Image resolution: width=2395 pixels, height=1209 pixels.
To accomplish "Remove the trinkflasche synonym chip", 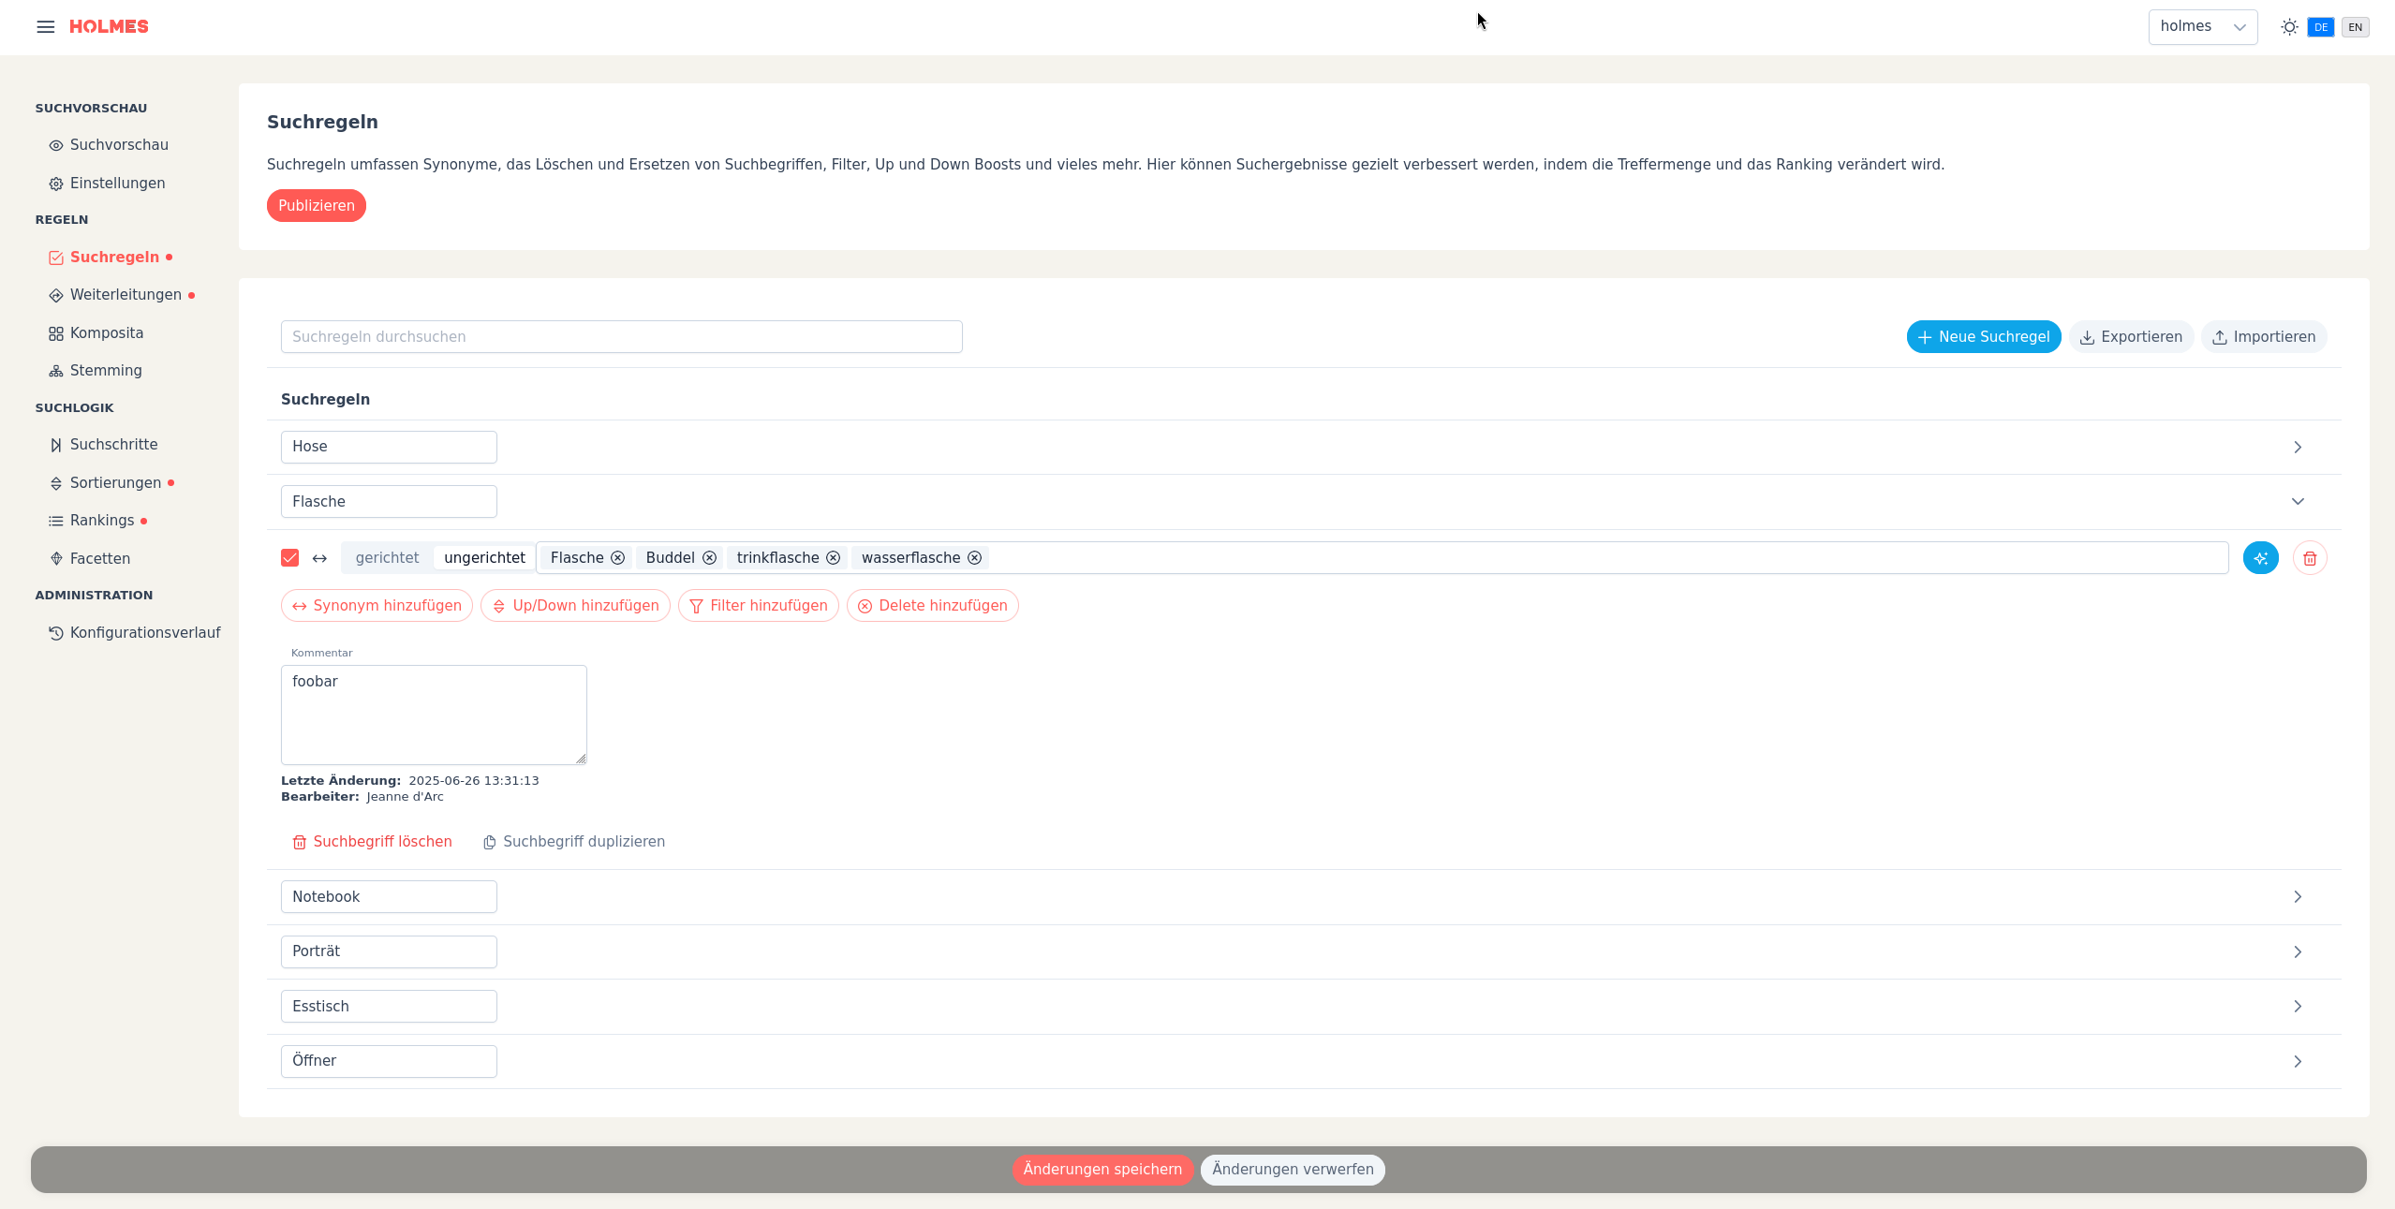I will click(833, 558).
